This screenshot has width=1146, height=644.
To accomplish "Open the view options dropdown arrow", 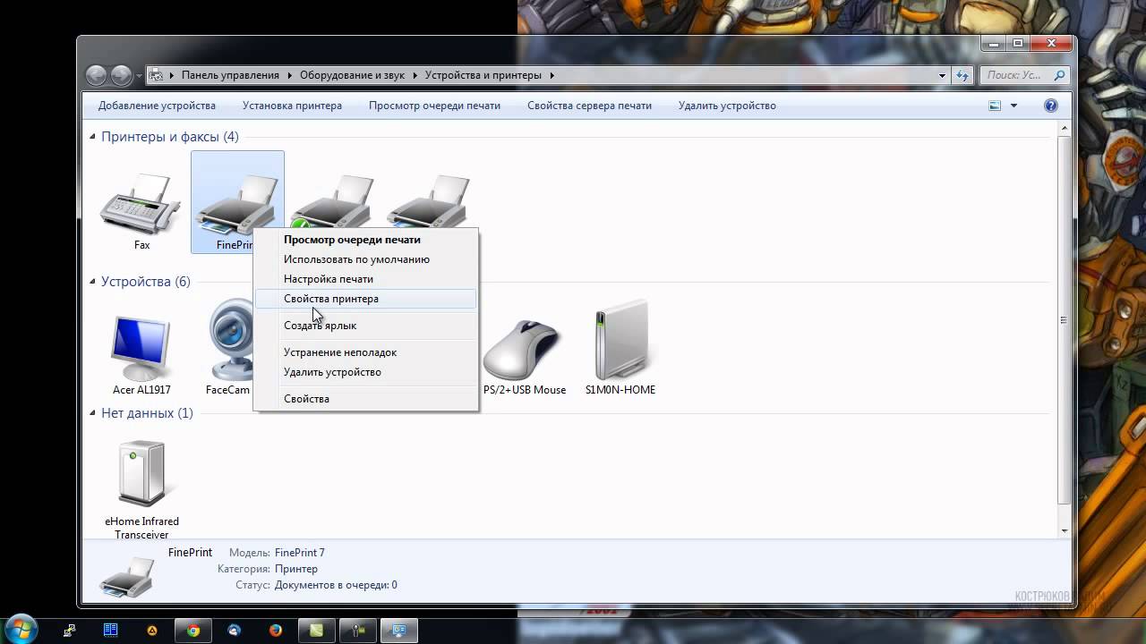I will pyautogui.click(x=1013, y=106).
